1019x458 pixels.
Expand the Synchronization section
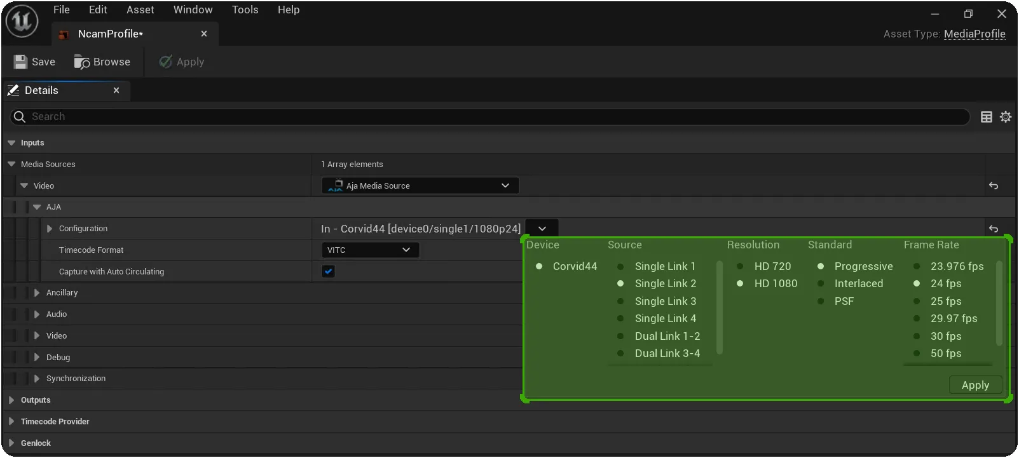pyautogui.click(x=37, y=379)
